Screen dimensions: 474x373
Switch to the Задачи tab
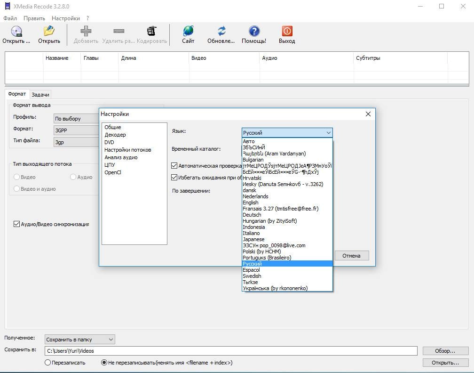point(40,95)
